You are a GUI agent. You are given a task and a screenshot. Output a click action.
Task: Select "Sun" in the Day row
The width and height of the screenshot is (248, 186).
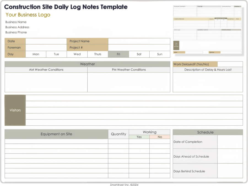tap(160, 54)
